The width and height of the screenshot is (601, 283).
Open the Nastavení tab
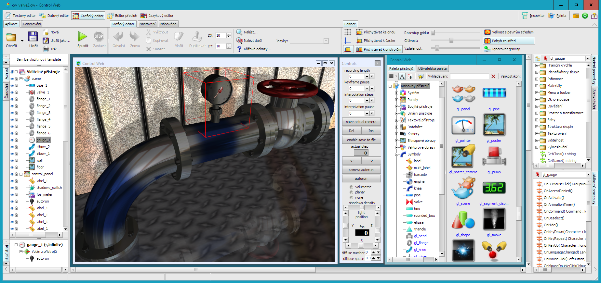tap(147, 24)
